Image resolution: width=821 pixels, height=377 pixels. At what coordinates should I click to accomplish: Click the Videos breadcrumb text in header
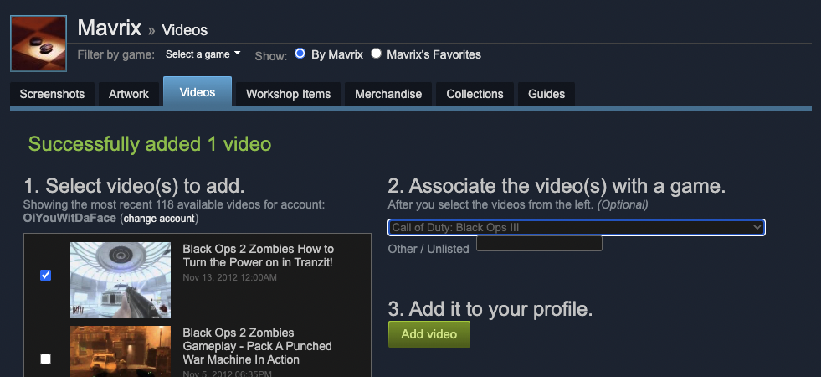(x=185, y=30)
